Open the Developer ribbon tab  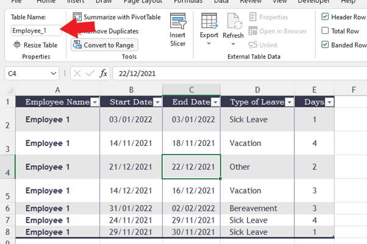pos(313,1)
